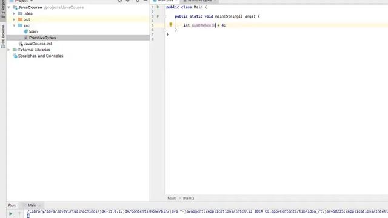Click the /projects/JavaCourse path label
Image resolution: width=388 pixels, height=218 pixels.
pyautogui.click(x=64, y=7)
